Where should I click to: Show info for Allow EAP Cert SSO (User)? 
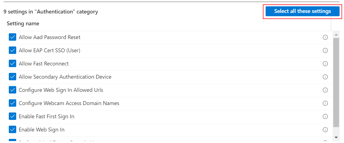click(x=325, y=51)
